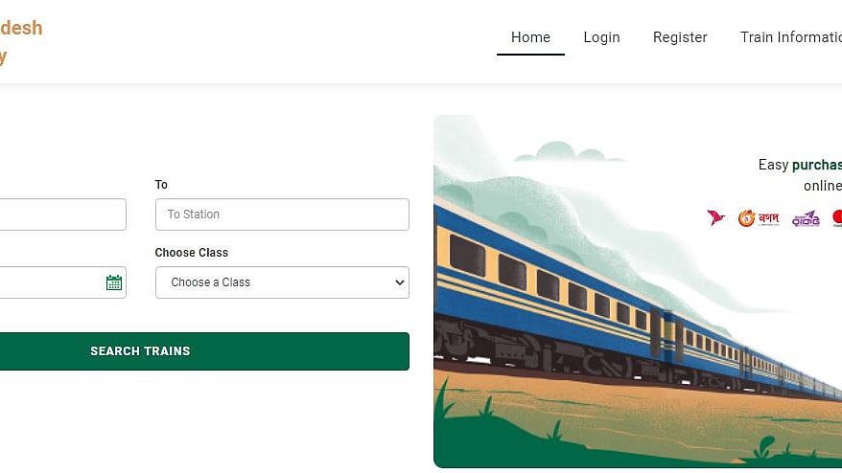This screenshot has width=842, height=473.
Task: Click the "Choose Class" label
Action: (x=192, y=253)
